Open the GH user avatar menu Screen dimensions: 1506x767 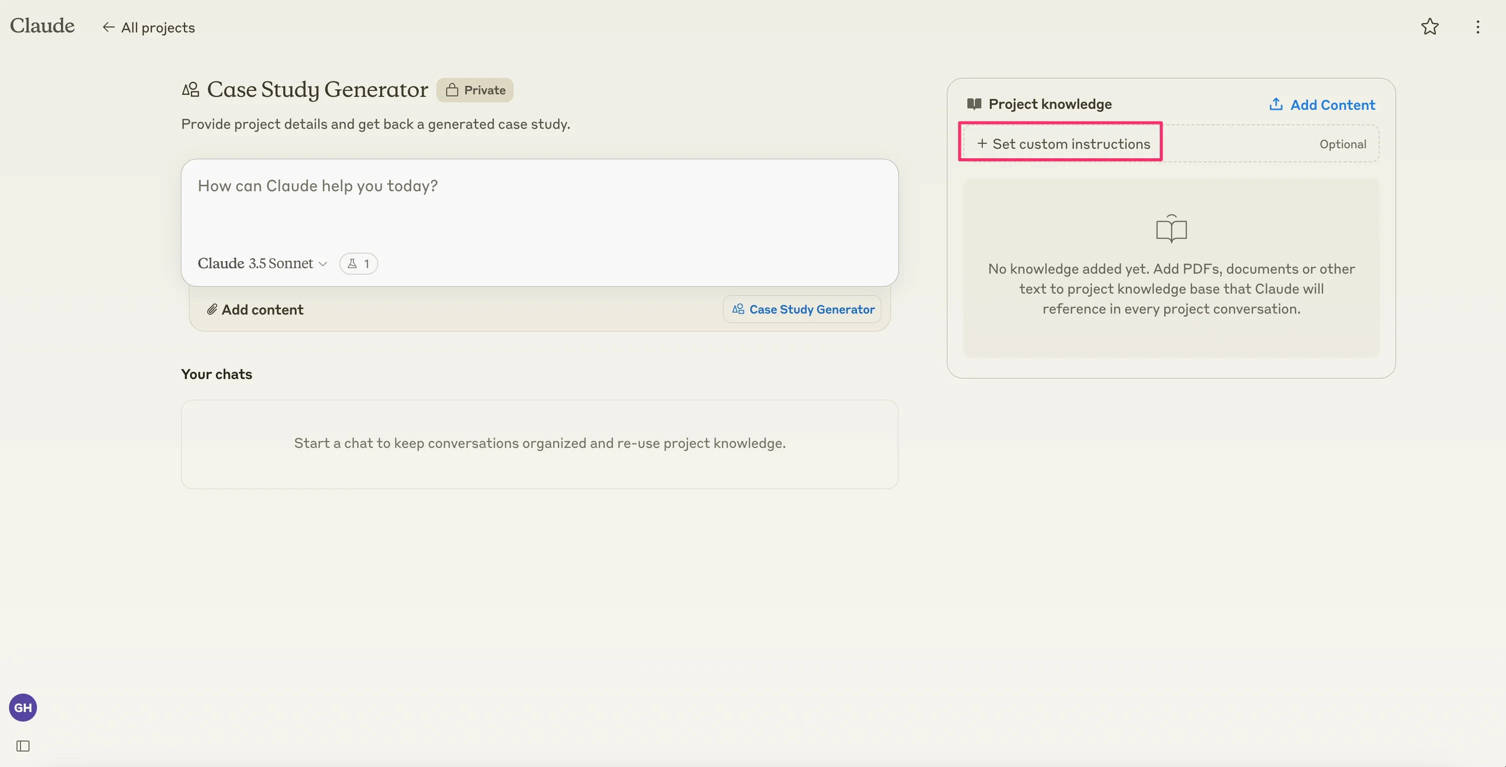tap(23, 708)
